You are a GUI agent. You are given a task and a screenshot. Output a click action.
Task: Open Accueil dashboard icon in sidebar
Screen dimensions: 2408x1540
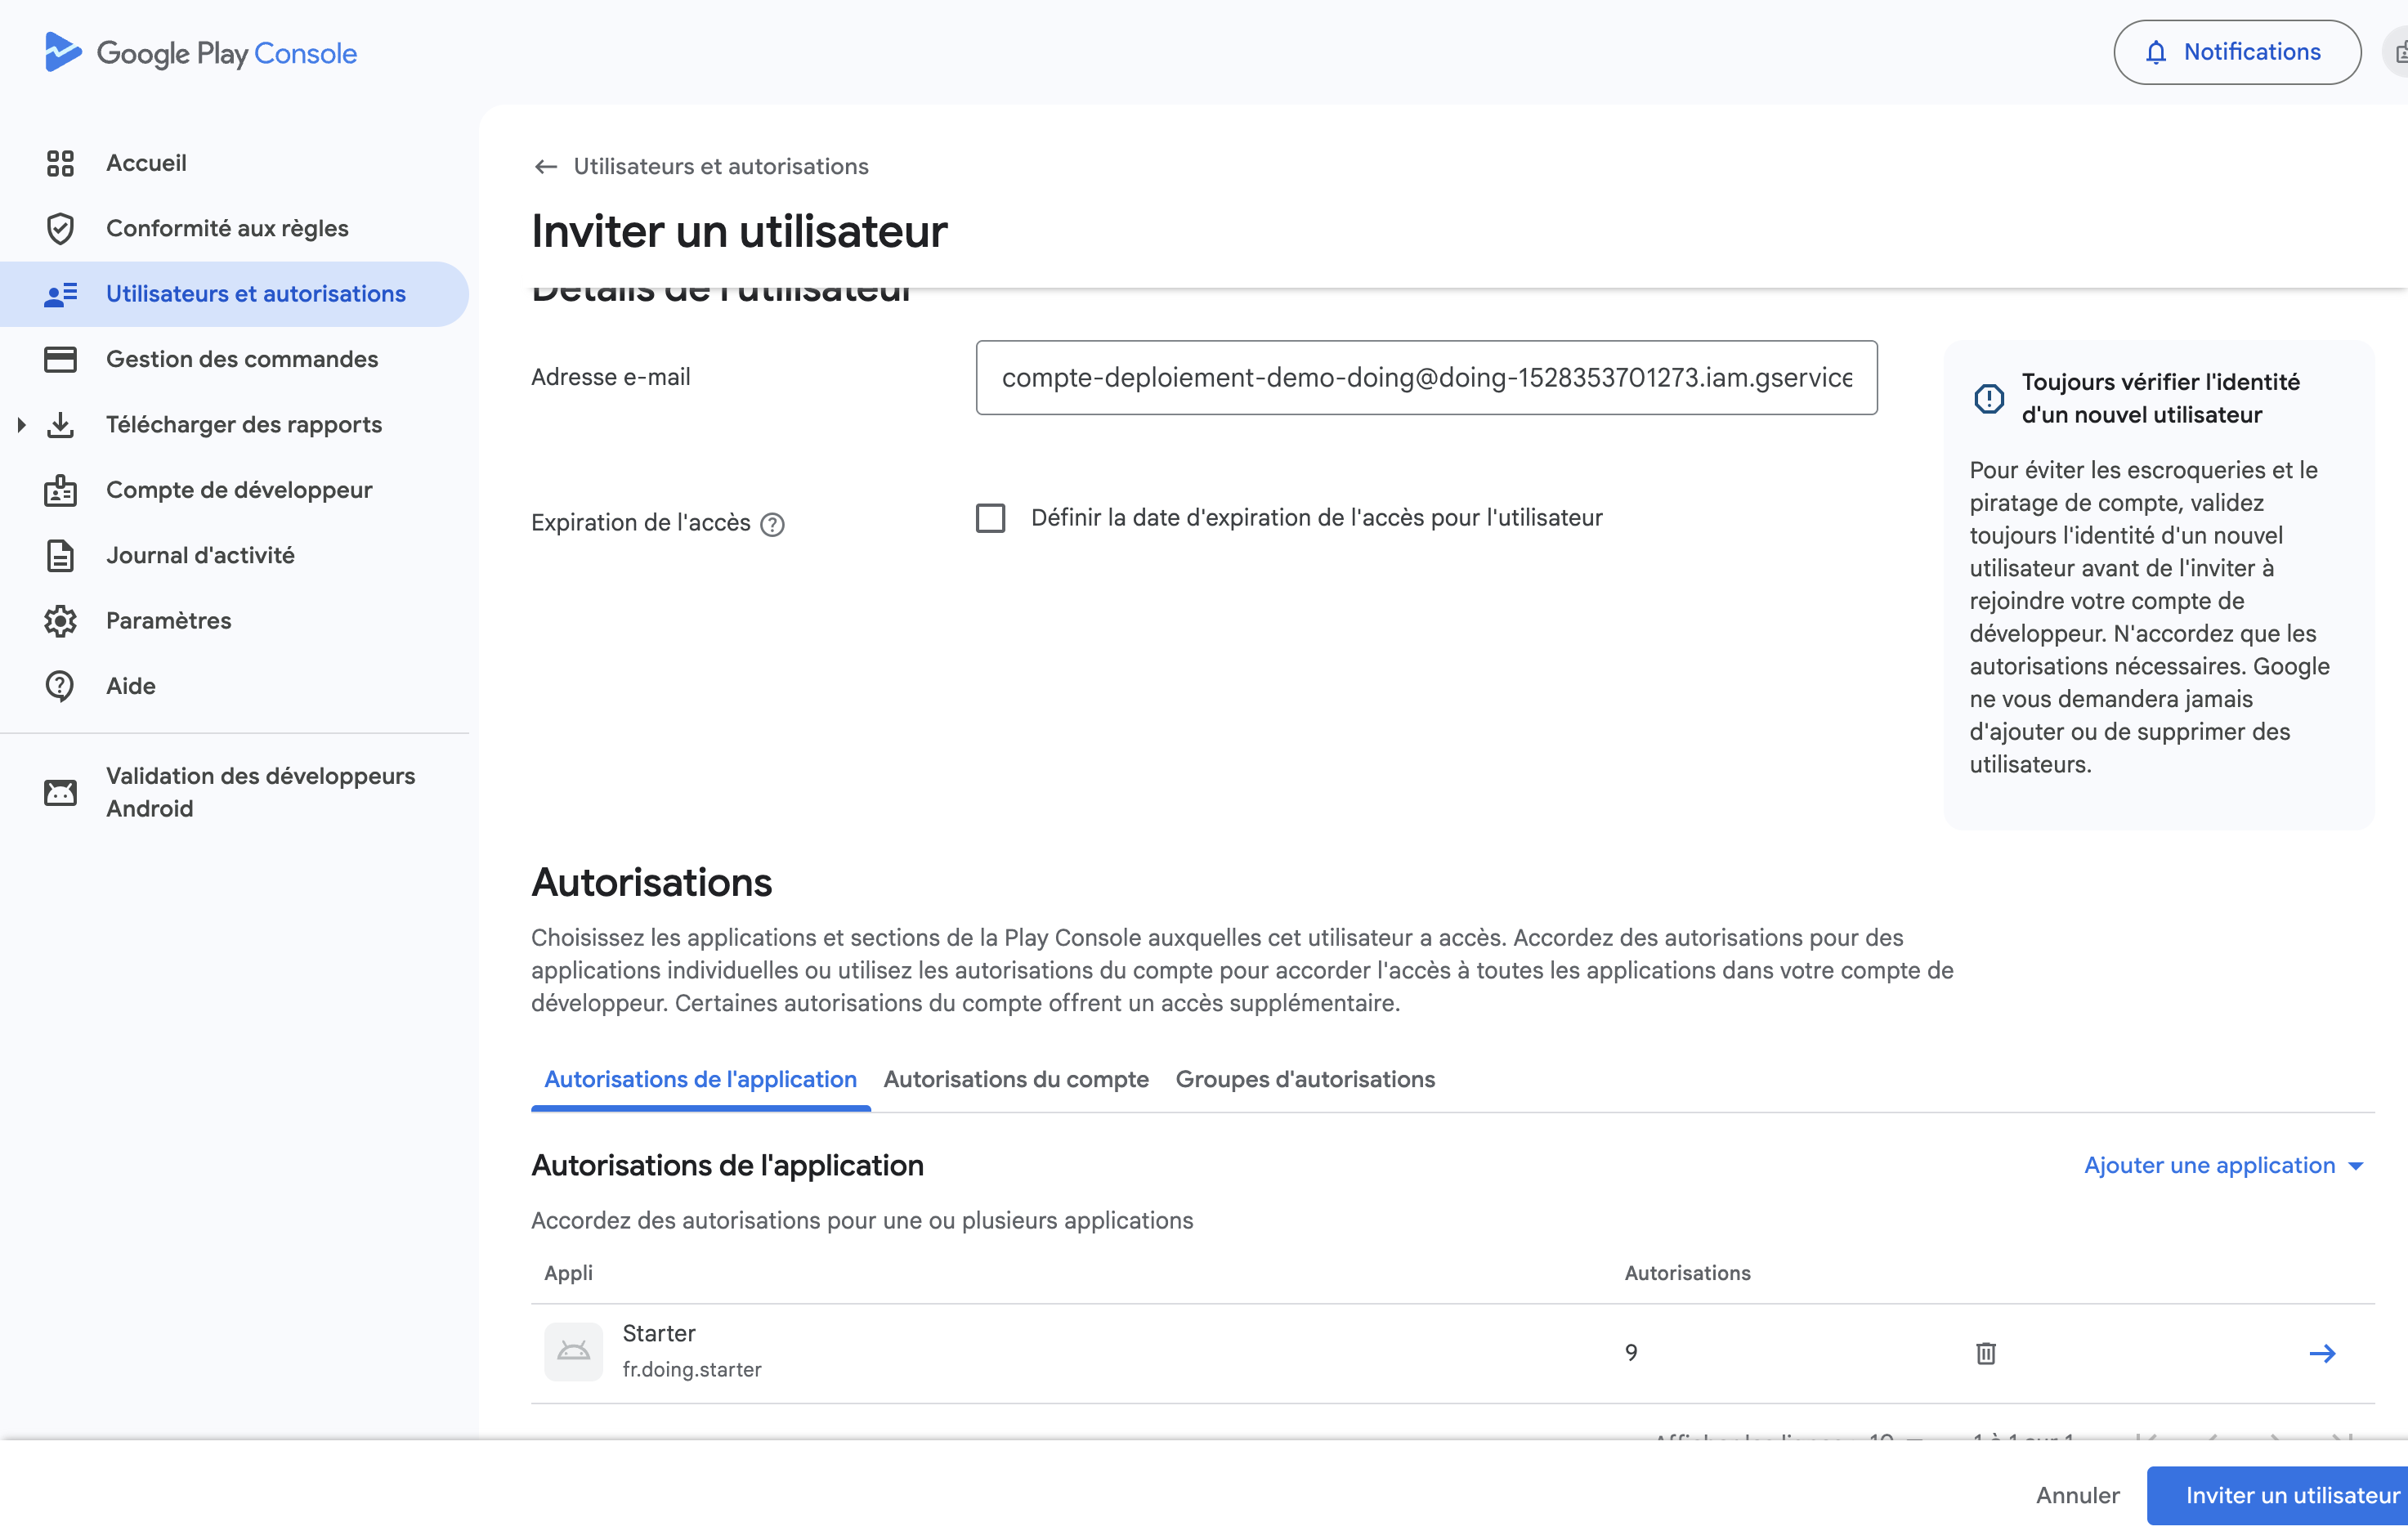click(x=60, y=163)
